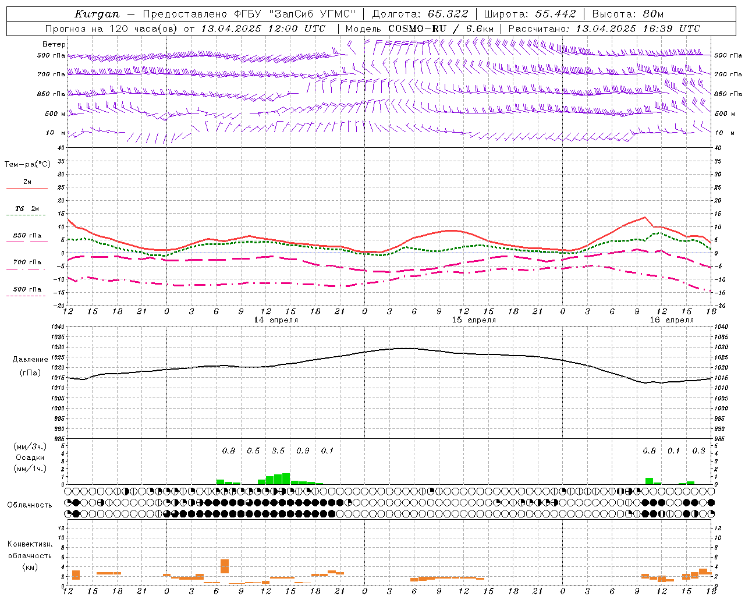Click the "Широта: 55.442" header field
Screen dimensions: 745x596
coord(530,14)
